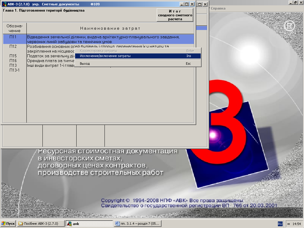Open the 'Справка' menu
The image size is (304, 228).
(218, 8)
